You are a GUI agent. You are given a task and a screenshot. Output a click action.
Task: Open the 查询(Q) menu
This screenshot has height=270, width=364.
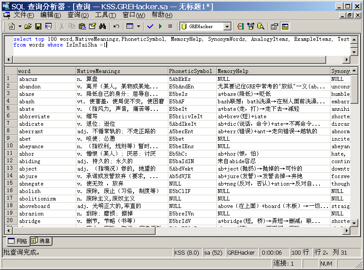pyautogui.click(x=78, y=15)
